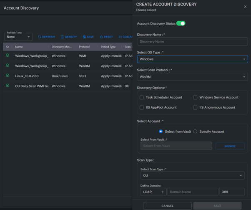
Task: Close the Create Account Discovery panel
Action: pyautogui.click(x=245, y=7)
